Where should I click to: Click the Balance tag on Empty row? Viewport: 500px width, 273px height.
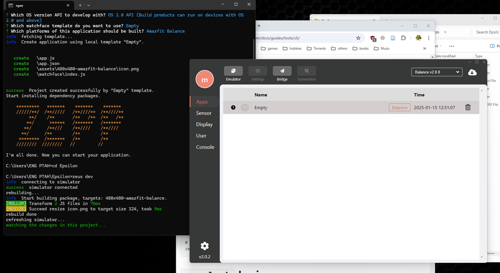pos(400,108)
